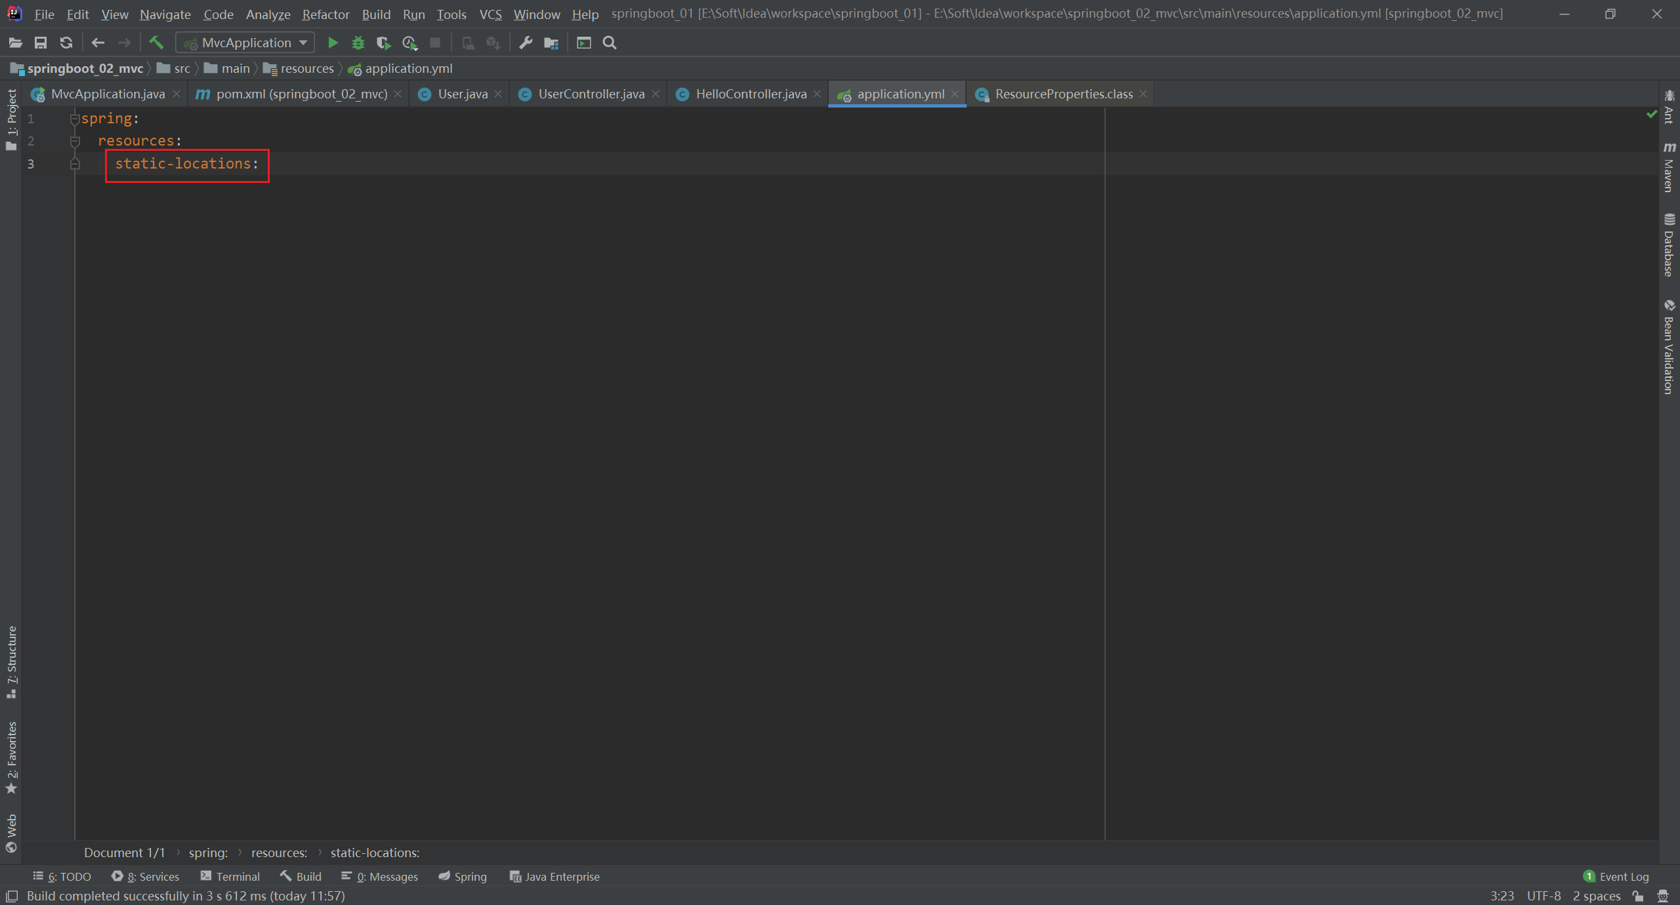This screenshot has height=905, width=1680.
Task: Open Search Everywhere magnifier icon
Action: click(x=610, y=43)
